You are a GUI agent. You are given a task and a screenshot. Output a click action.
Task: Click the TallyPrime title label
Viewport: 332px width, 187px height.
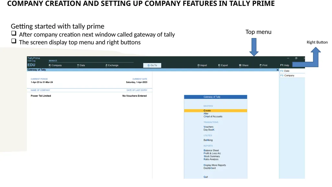pos(34,58)
